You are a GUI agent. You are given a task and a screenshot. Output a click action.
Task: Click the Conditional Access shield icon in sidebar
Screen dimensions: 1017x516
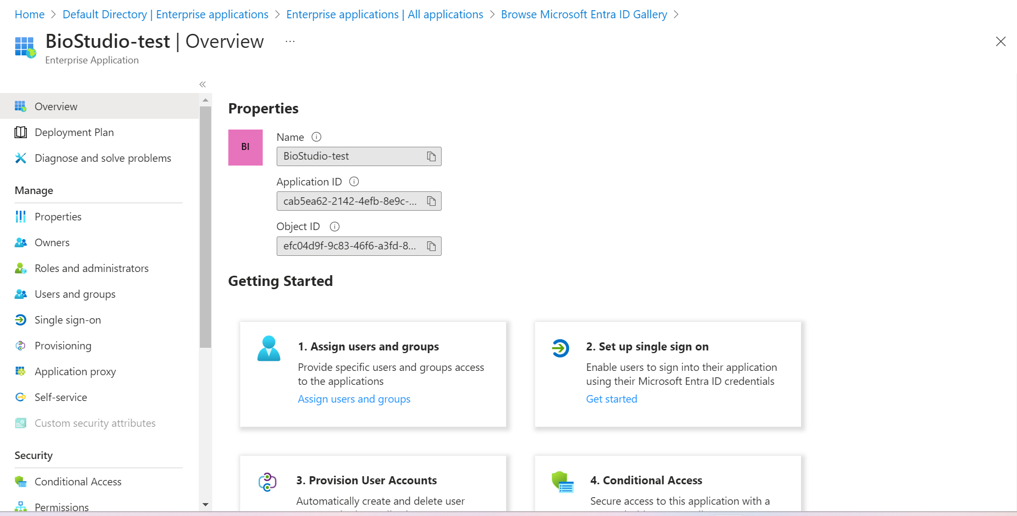20,482
